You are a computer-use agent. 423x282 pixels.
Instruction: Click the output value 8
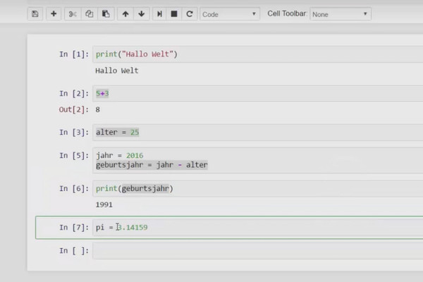pos(98,109)
